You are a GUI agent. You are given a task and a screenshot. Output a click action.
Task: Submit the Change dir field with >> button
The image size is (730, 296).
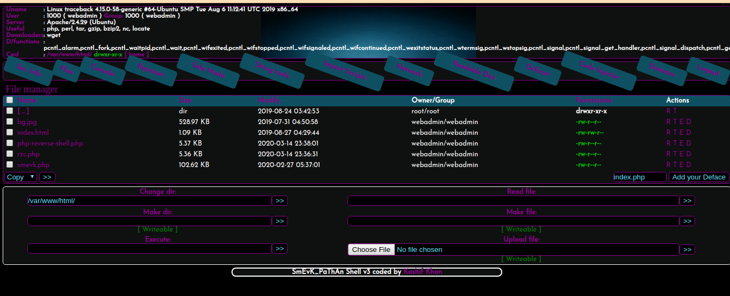tap(280, 201)
